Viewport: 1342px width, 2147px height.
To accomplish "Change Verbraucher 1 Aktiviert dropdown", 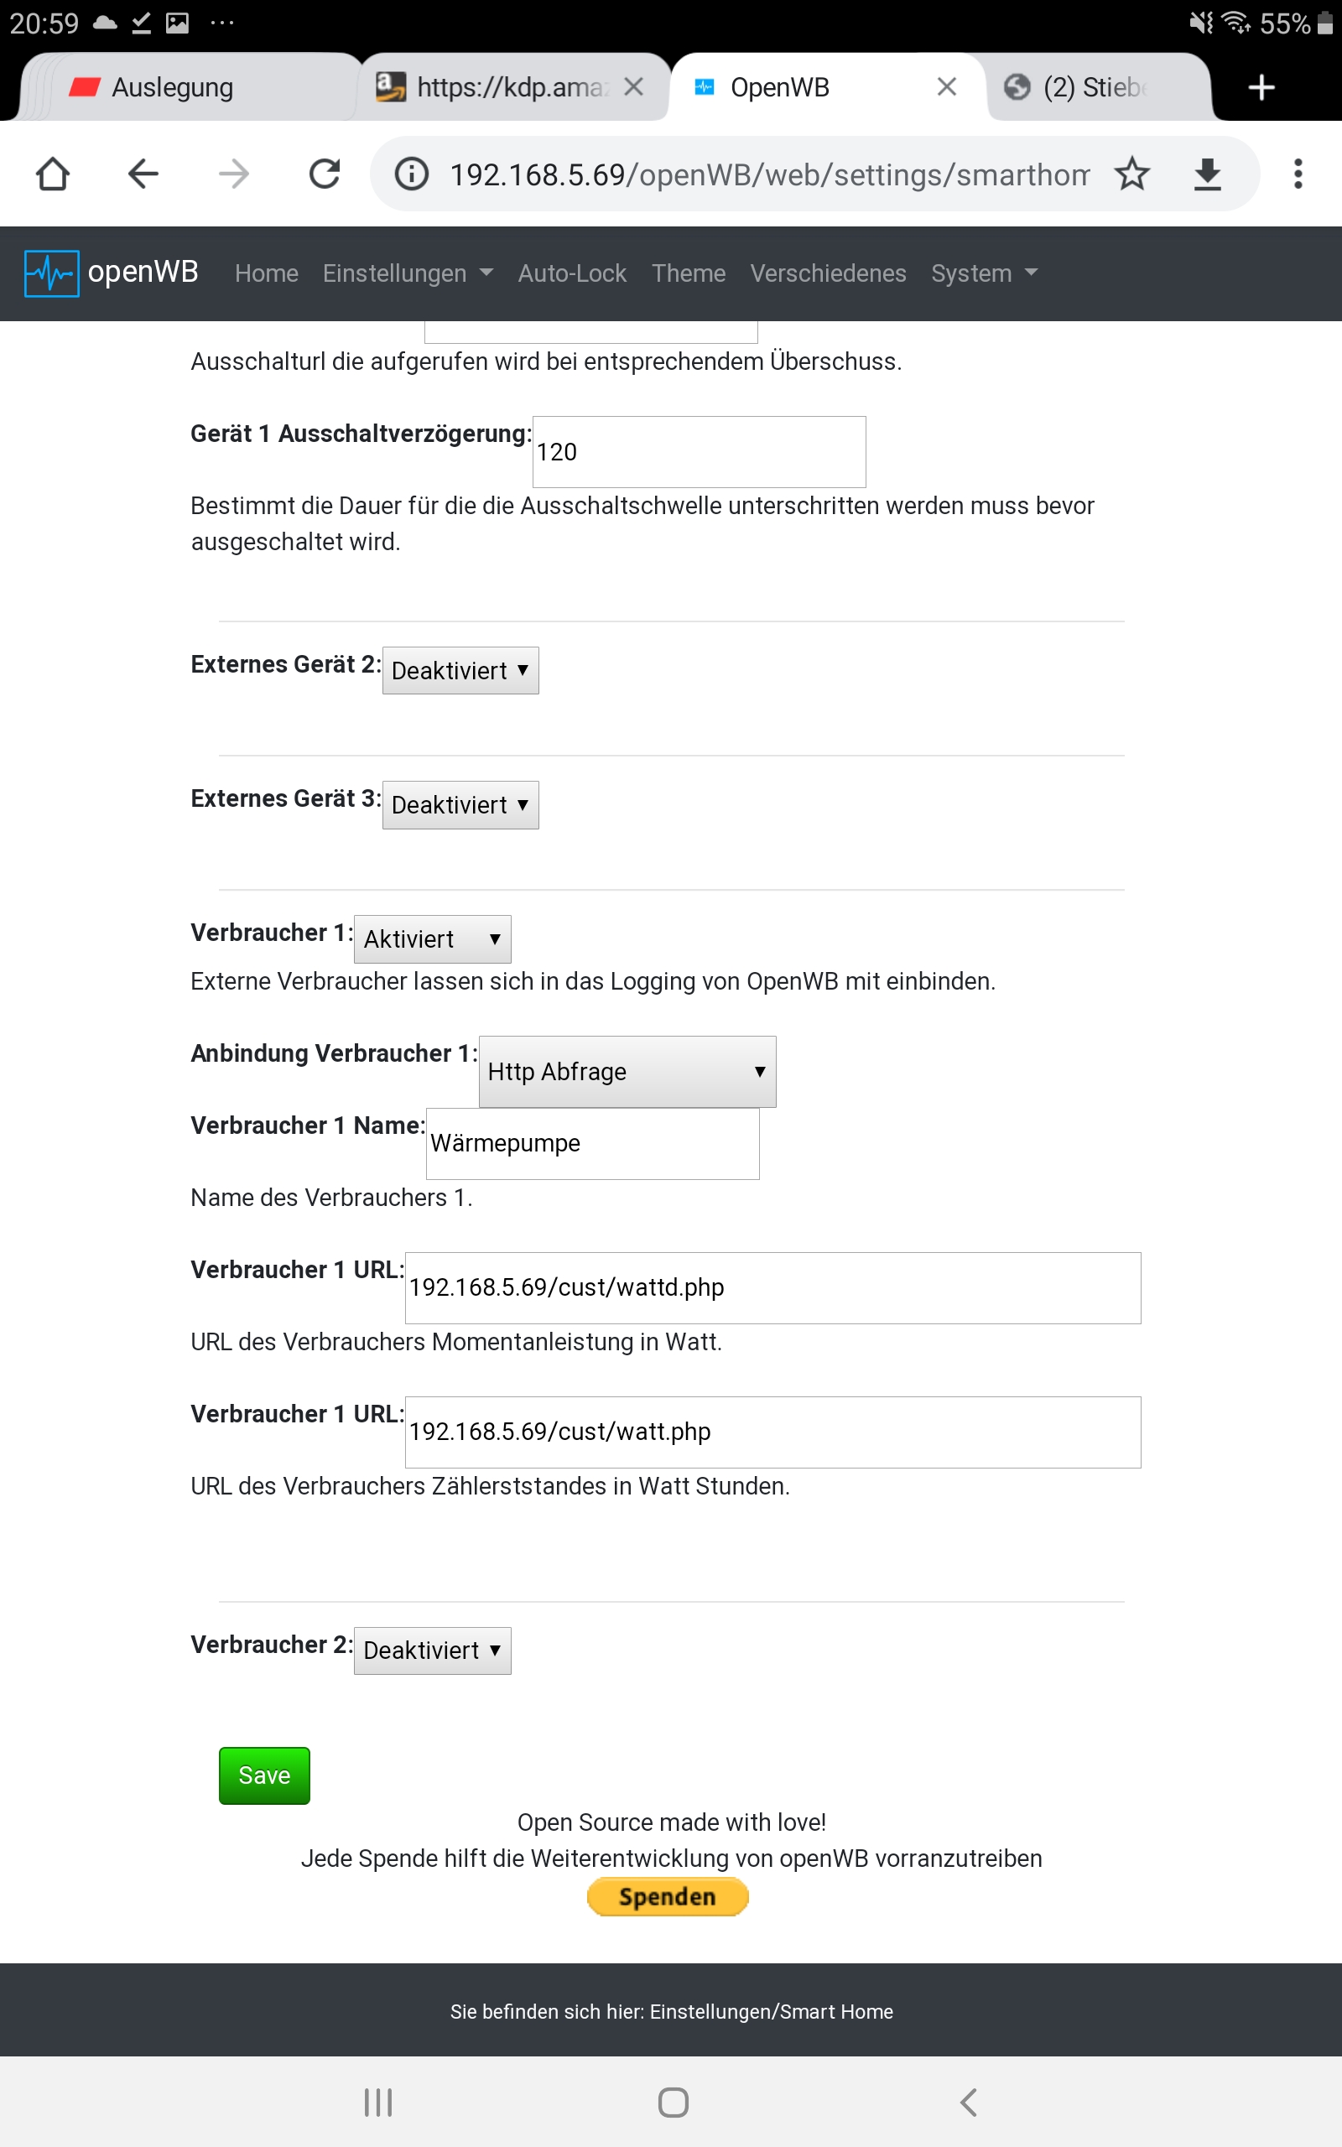I will point(432,938).
